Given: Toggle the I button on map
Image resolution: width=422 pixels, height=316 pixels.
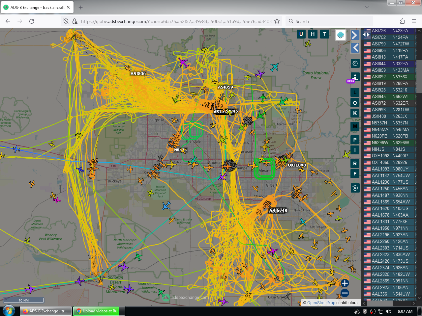Looking at the screenshot, I should (x=355, y=150).
